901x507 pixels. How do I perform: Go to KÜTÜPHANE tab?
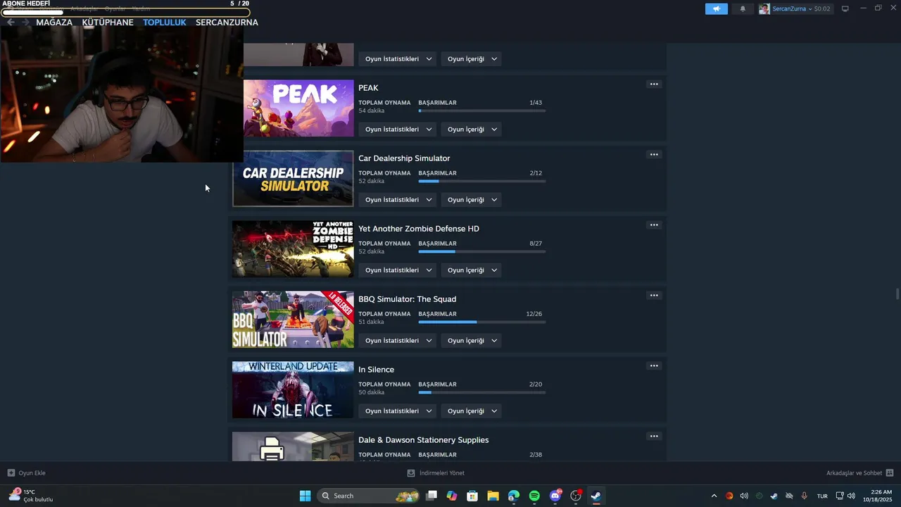108,23
